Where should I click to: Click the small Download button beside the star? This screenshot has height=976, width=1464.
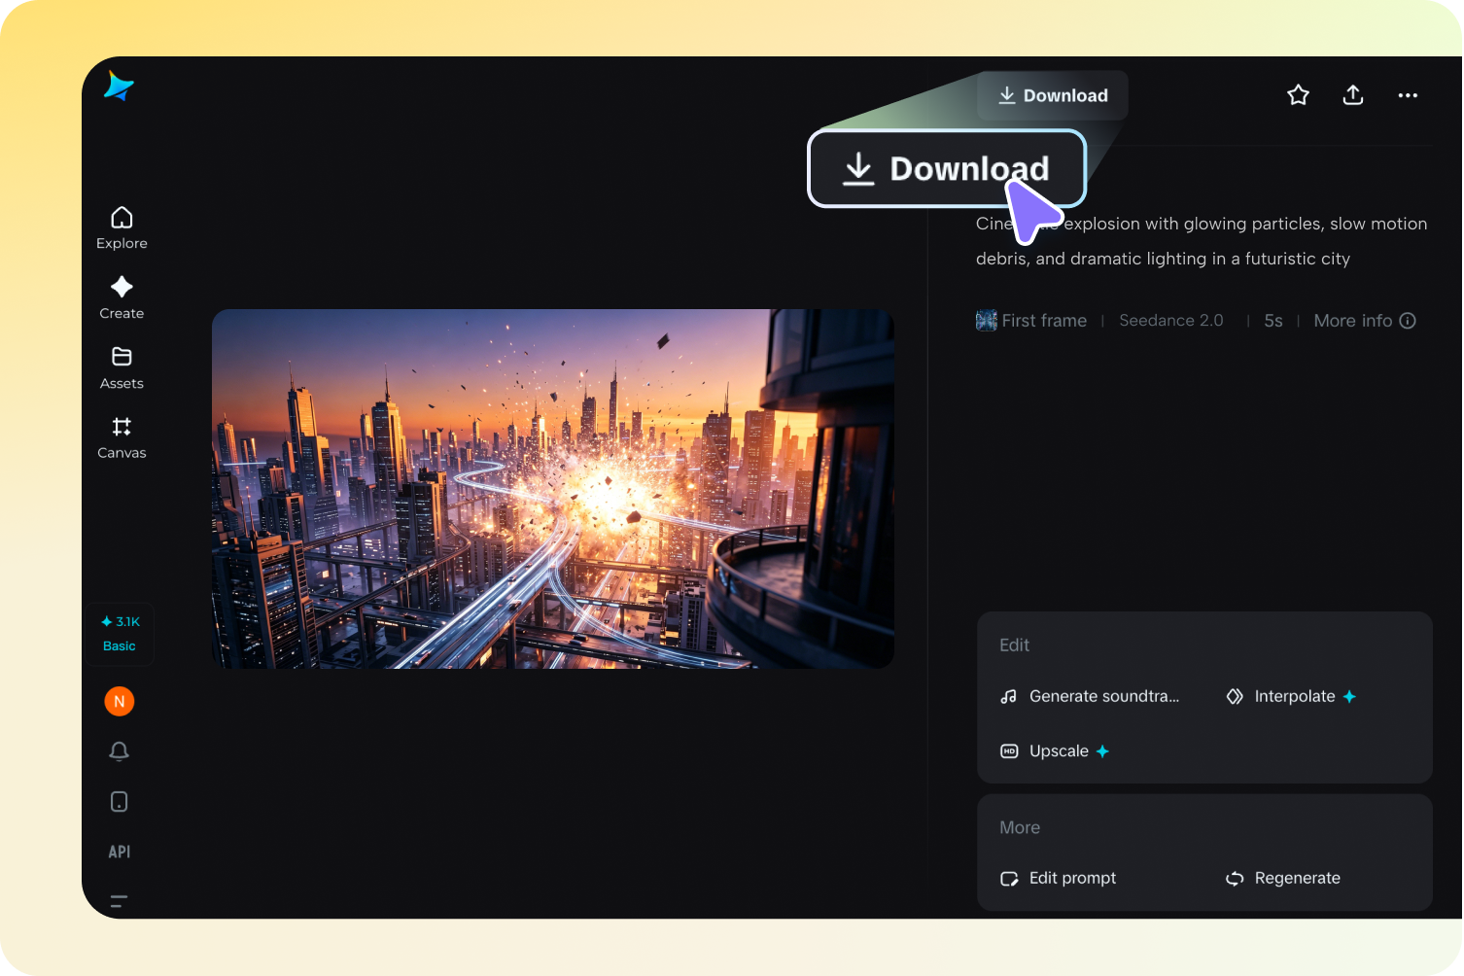(x=1053, y=95)
